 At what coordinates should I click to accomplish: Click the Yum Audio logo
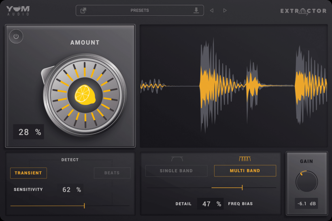coord(18,10)
